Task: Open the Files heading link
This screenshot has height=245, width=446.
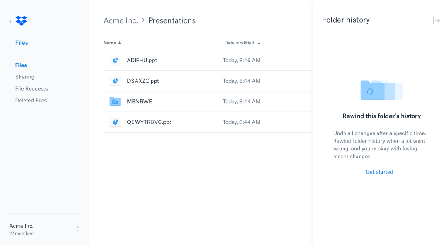Action: pos(21,43)
